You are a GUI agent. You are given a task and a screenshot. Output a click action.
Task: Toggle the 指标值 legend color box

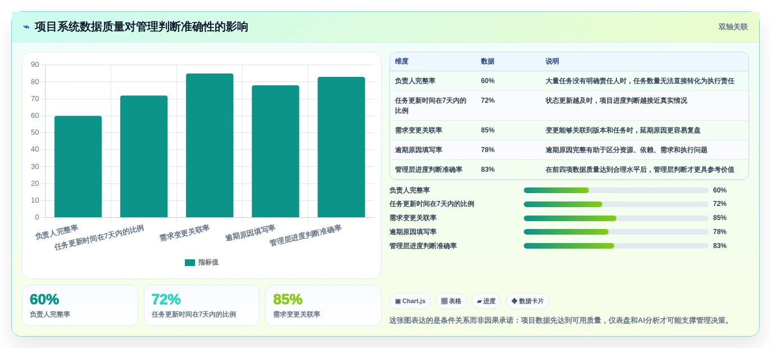pyautogui.click(x=190, y=263)
